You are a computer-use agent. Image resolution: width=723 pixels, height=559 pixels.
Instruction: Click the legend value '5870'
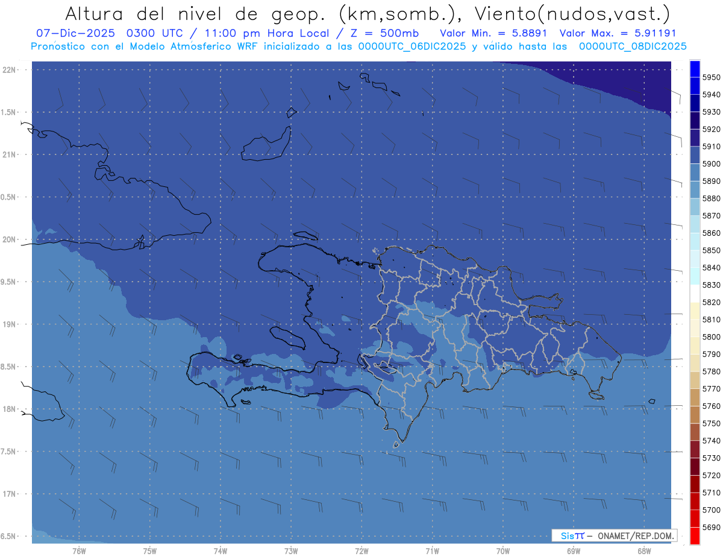(x=712, y=215)
